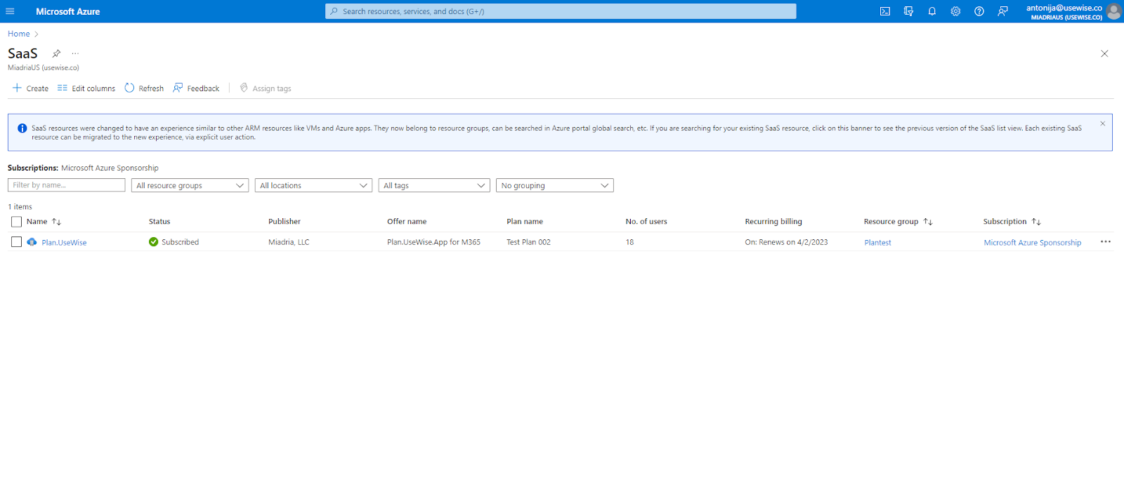Refresh the SaaS list
1124x480 pixels.
pos(144,88)
